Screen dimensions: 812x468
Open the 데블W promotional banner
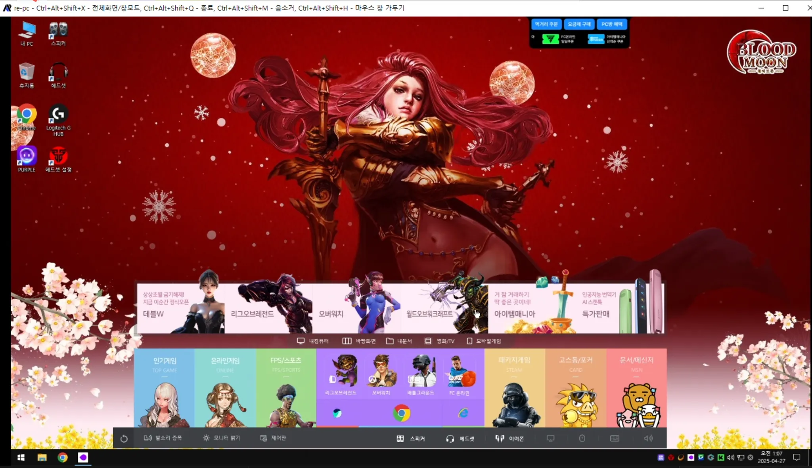[181, 308]
